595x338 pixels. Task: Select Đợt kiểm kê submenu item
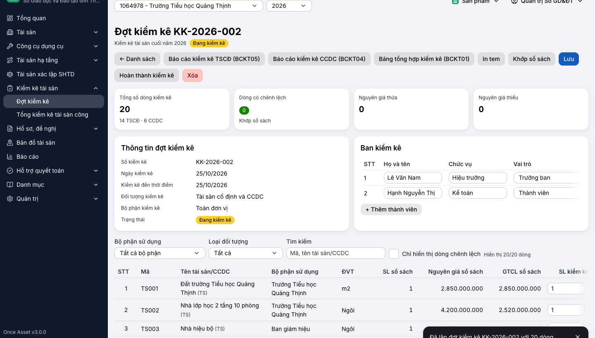54,101
